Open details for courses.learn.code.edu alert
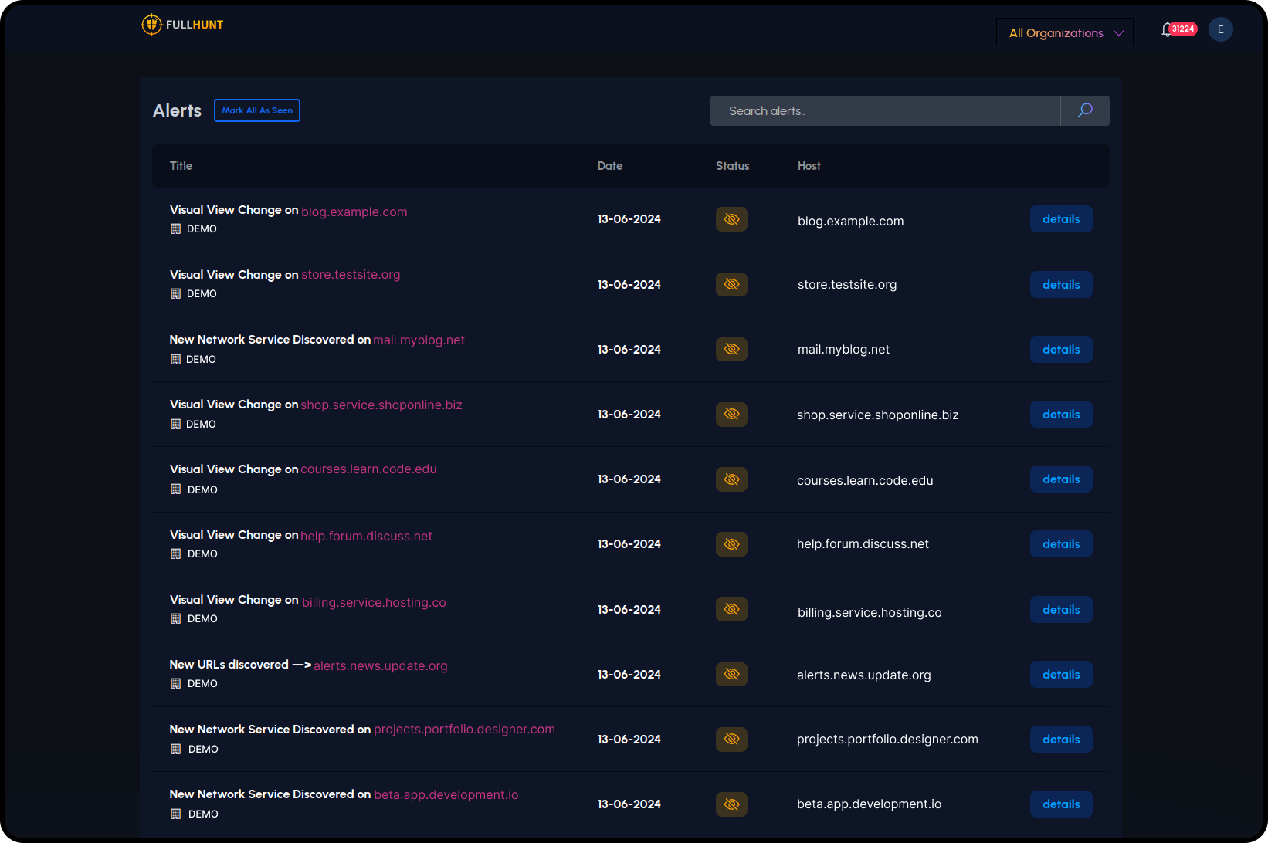Viewport: 1268px width, 843px height. coord(1061,479)
